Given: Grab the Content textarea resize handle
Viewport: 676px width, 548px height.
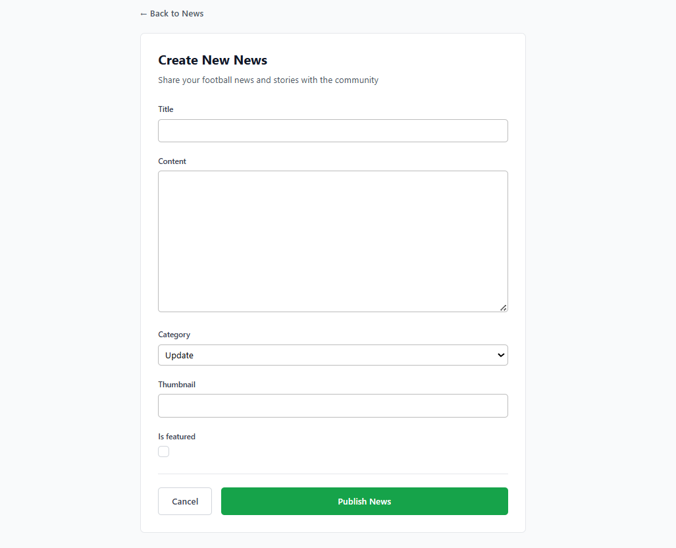Looking at the screenshot, I should coord(503,307).
